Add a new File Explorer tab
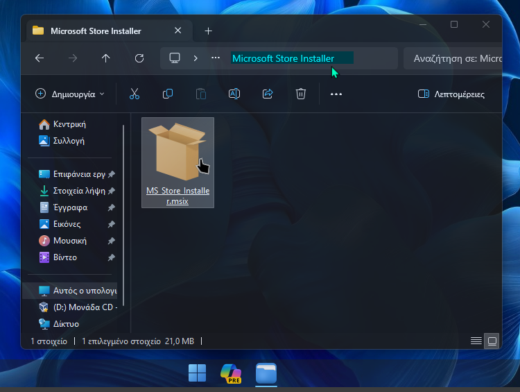This screenshot has width=520, height=392. [208, 31]
